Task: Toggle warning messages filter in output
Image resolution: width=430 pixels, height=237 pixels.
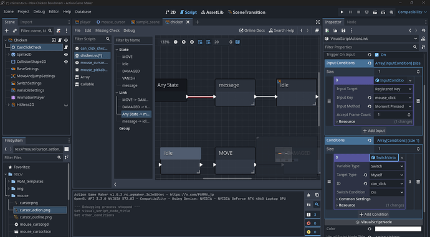Action: tap(312, 232)
